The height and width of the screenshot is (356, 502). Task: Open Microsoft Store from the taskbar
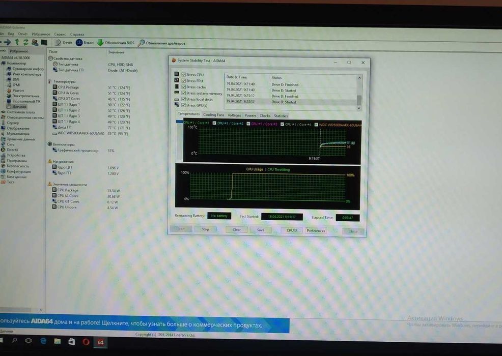click(71, 342)
